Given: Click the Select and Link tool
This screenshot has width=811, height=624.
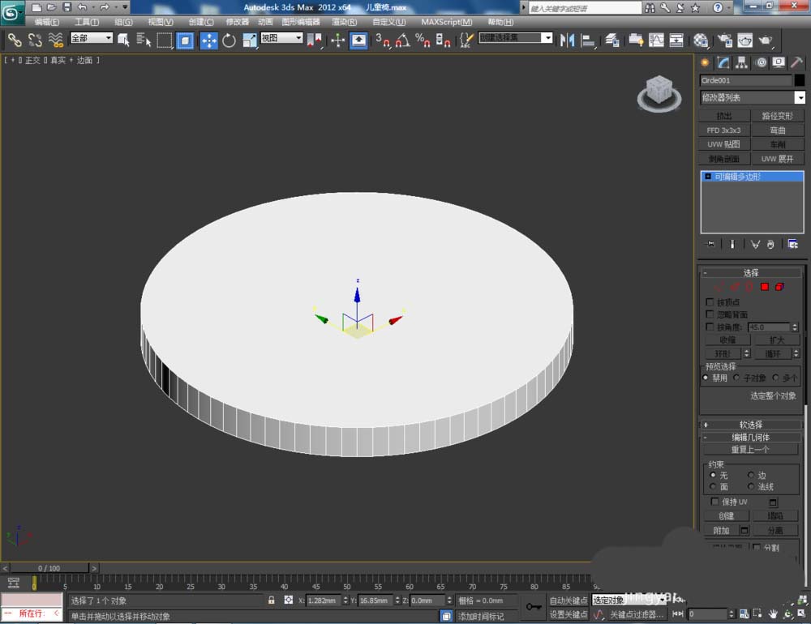Looking at the screenshot, I should (15, 40).
